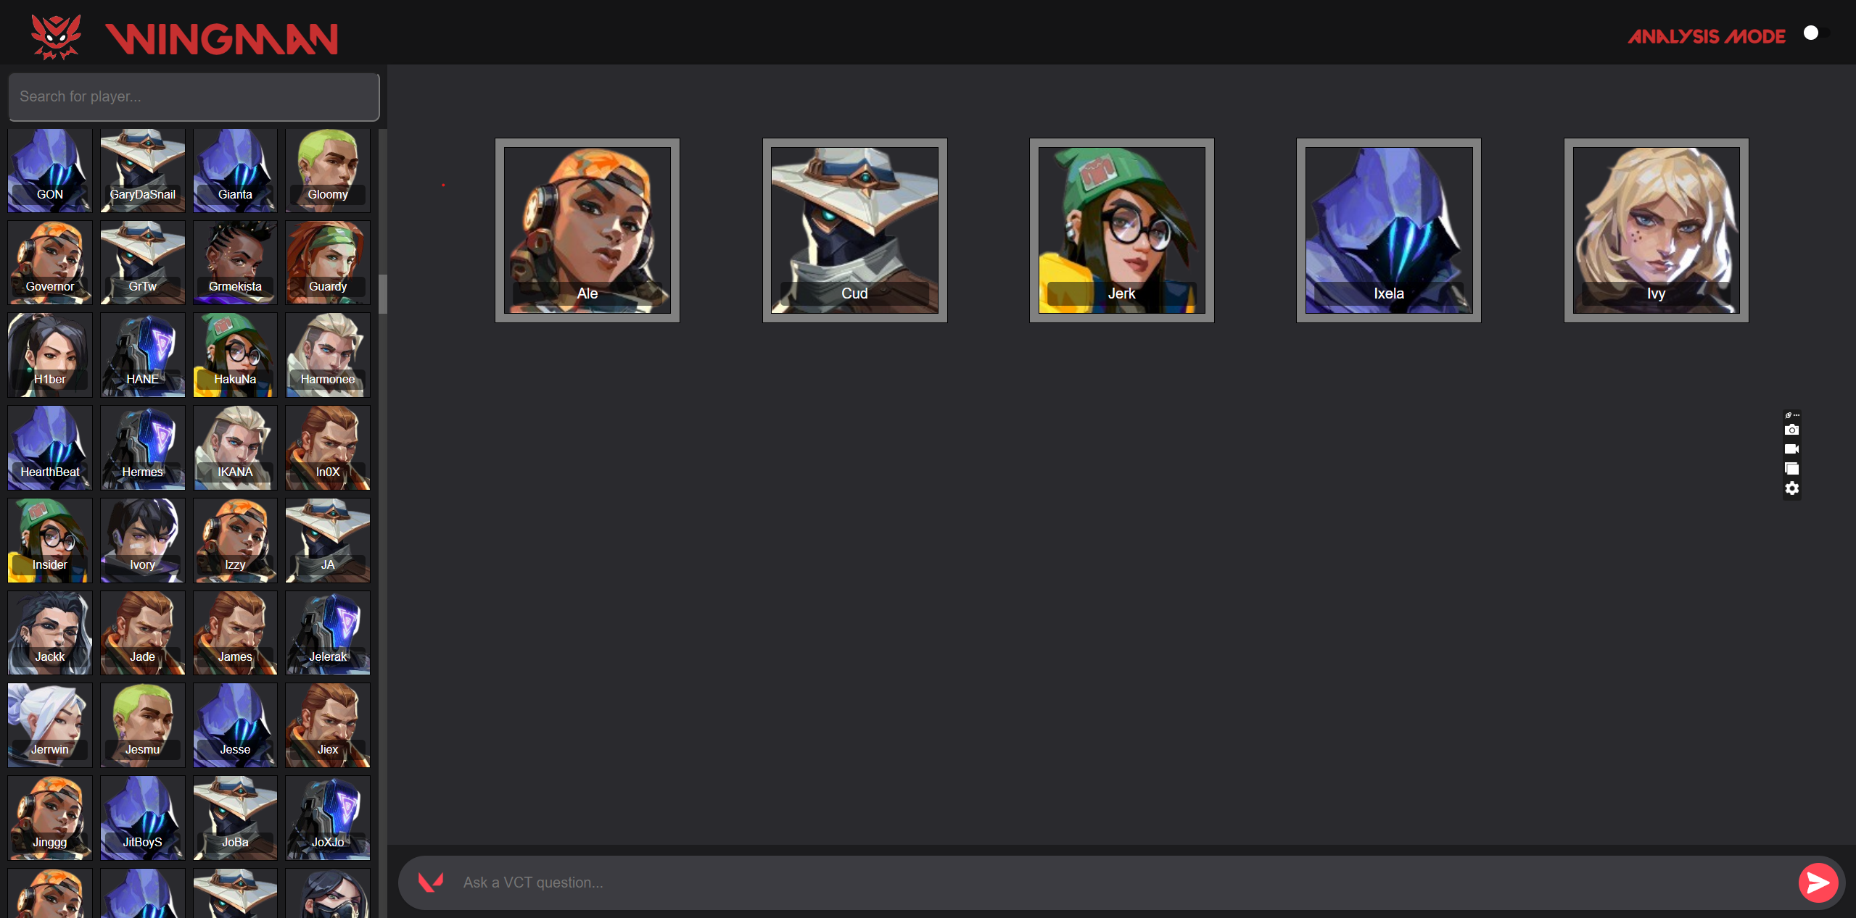This screenshot has height=918, width=1856.
Task: Choose player Jinggg in the roster list
Action: click(x=50, y=818)
